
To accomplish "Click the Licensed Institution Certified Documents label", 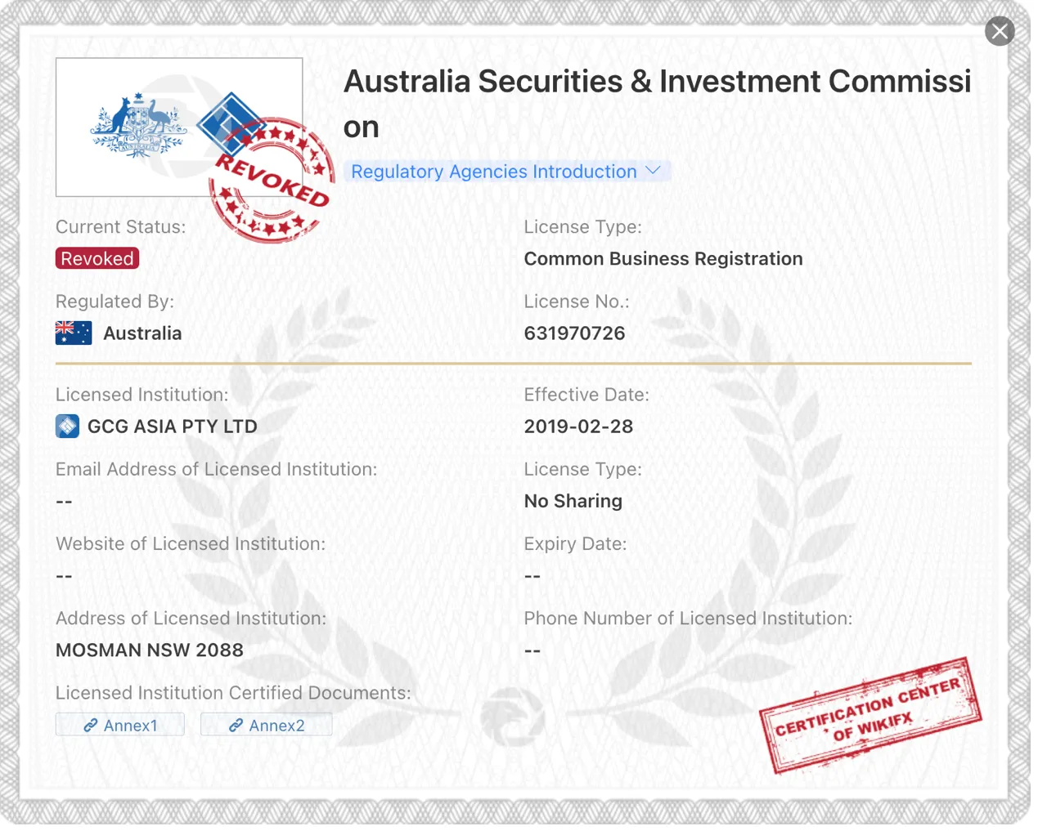I will click(x=233, y=693).
